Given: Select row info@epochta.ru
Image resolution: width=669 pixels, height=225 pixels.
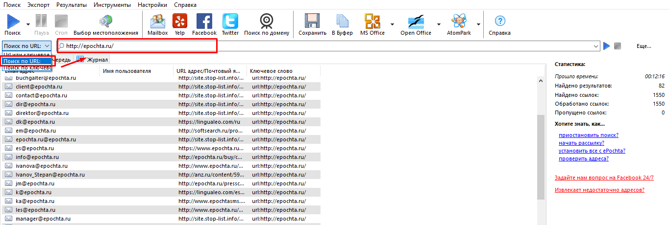Looking at the screenshot, I should pyautogui.click(x=162, y=157).
